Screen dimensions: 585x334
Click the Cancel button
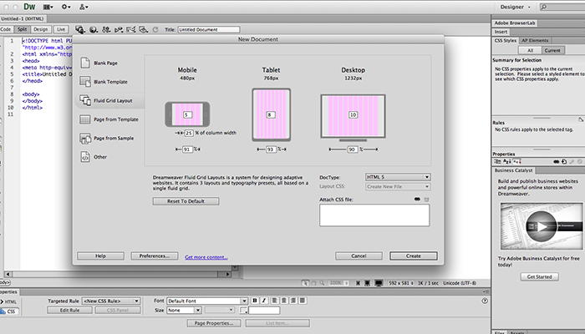point(359,256)
